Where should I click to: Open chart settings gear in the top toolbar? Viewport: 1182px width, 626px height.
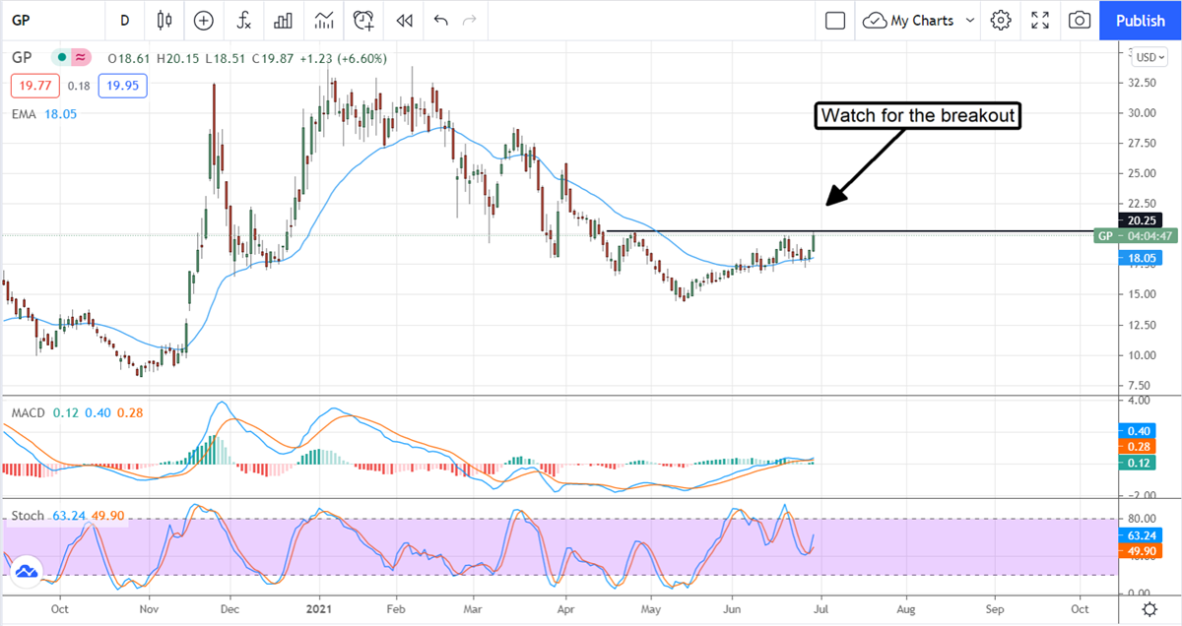click(x=1001, y=20)
